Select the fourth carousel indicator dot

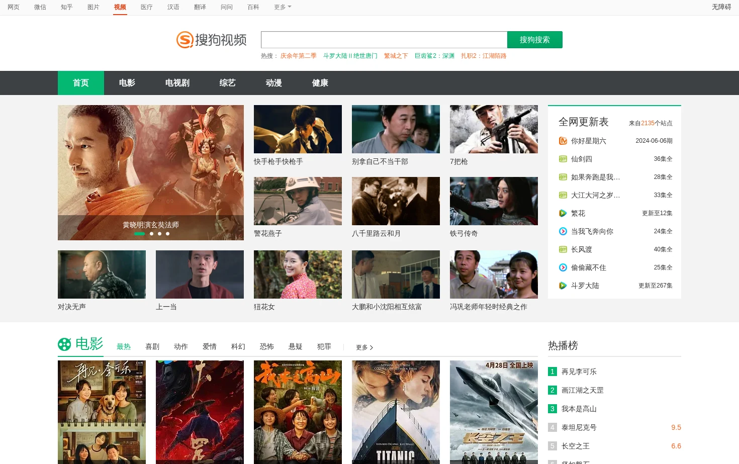coord(167,234)
